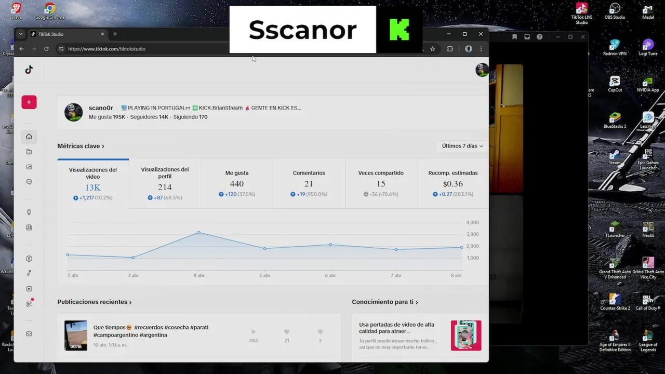Select the Visualizaciones del video metric tab

[x=93, y=183]
